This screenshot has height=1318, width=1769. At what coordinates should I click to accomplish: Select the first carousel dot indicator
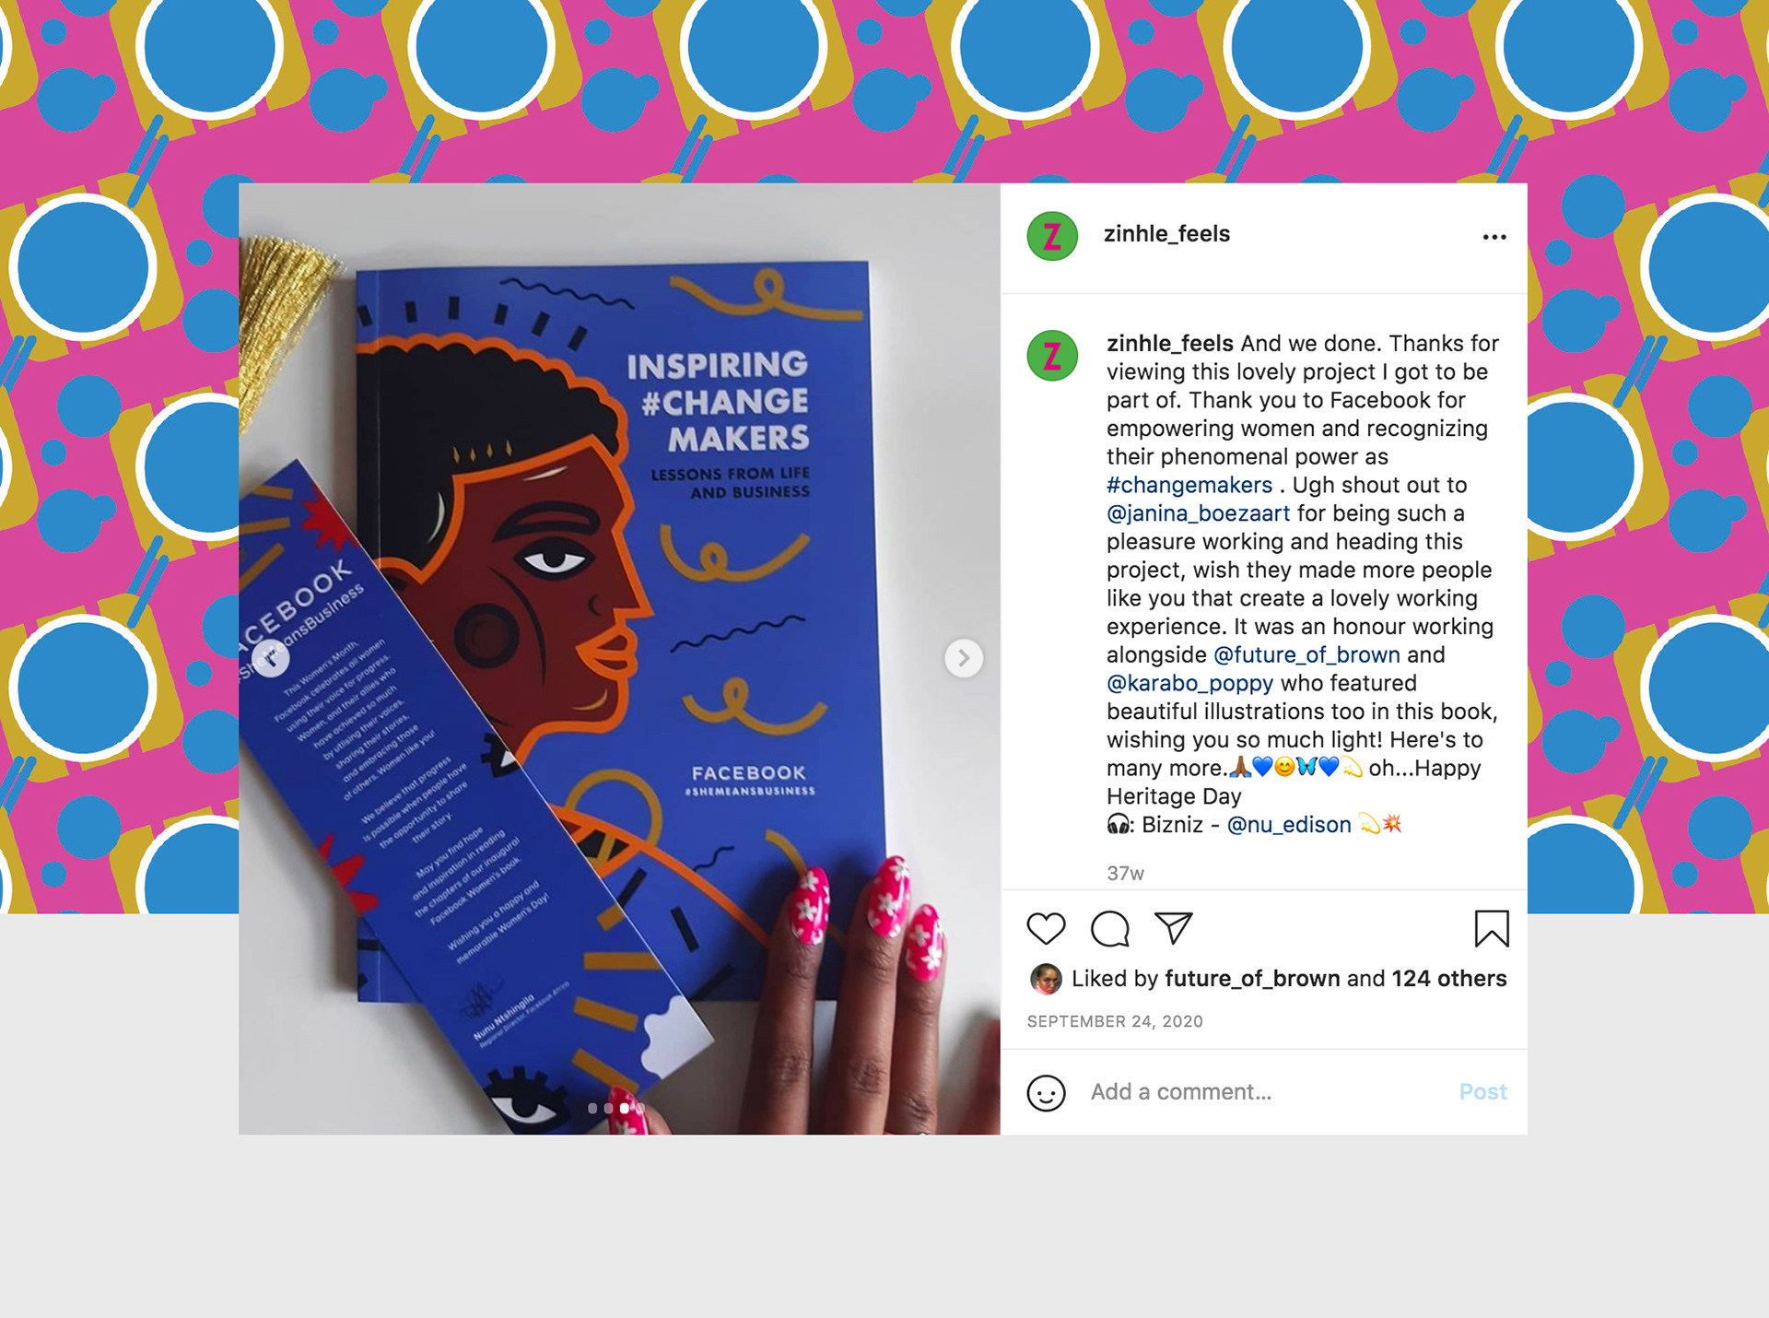tap(592, 1108)
